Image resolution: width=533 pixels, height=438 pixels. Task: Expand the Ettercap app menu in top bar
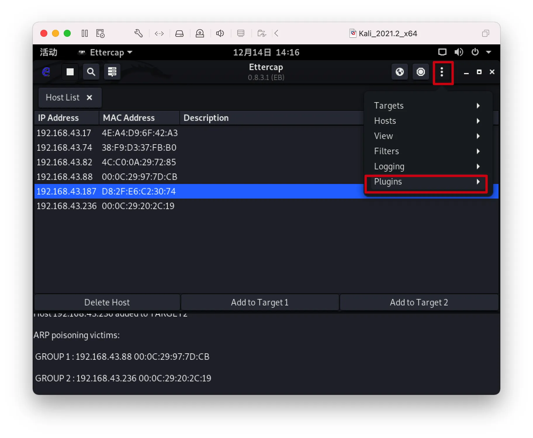click(107, 53)
